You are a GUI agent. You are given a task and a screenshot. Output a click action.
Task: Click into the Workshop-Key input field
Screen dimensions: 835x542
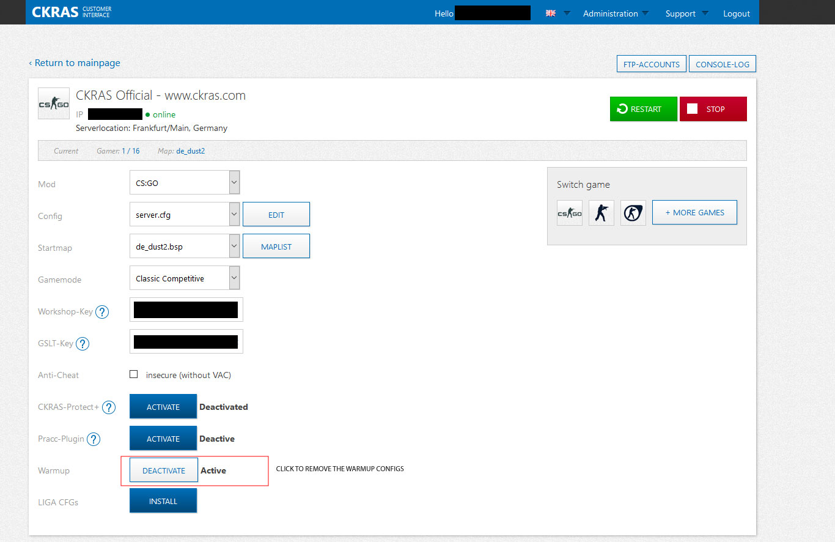coord(186,310)
